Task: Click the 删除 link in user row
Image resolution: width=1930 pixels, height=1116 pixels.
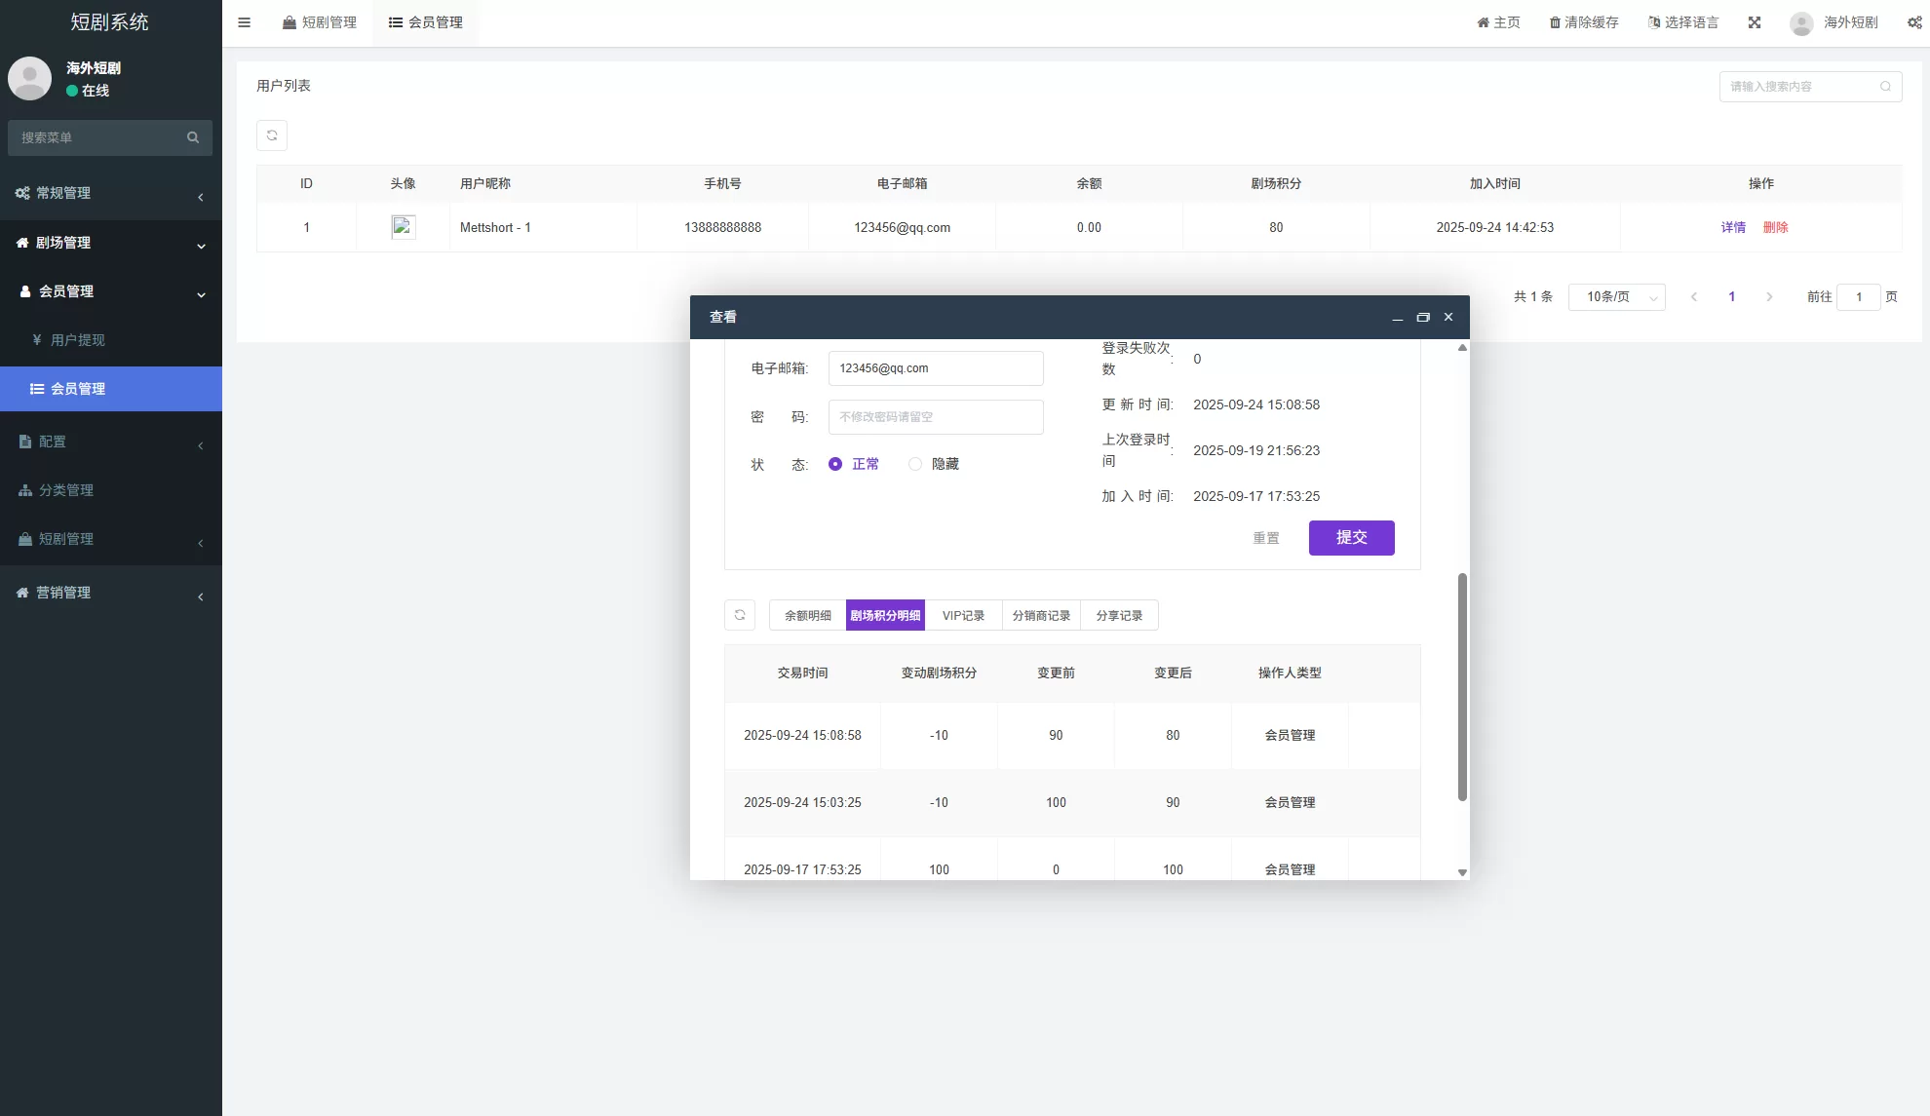Action: click(x=1775, y=227)
